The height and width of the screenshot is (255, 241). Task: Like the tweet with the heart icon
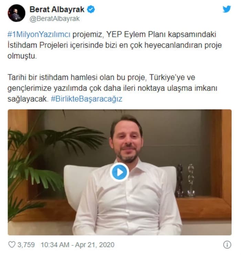(12, 245)
